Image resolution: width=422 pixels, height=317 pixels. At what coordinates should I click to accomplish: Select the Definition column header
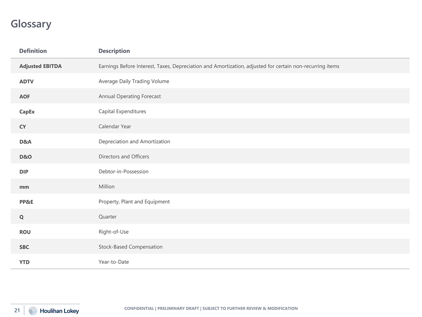point(33,51)
